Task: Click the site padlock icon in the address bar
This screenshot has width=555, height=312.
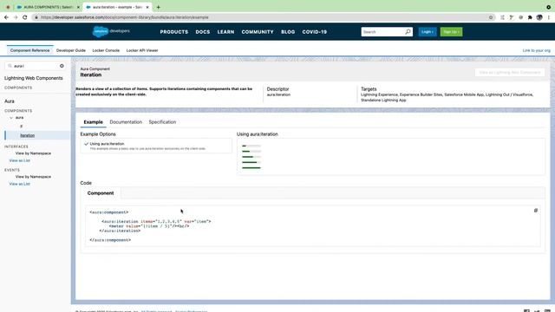Action: pyautogui.click(x=36, y=17)
